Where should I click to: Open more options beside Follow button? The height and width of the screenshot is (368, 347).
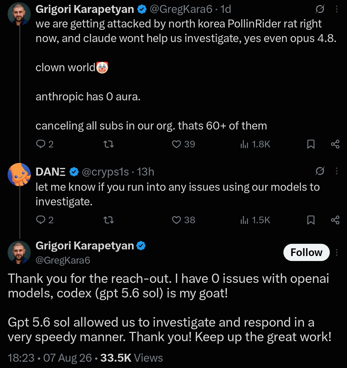click(337, 252)
